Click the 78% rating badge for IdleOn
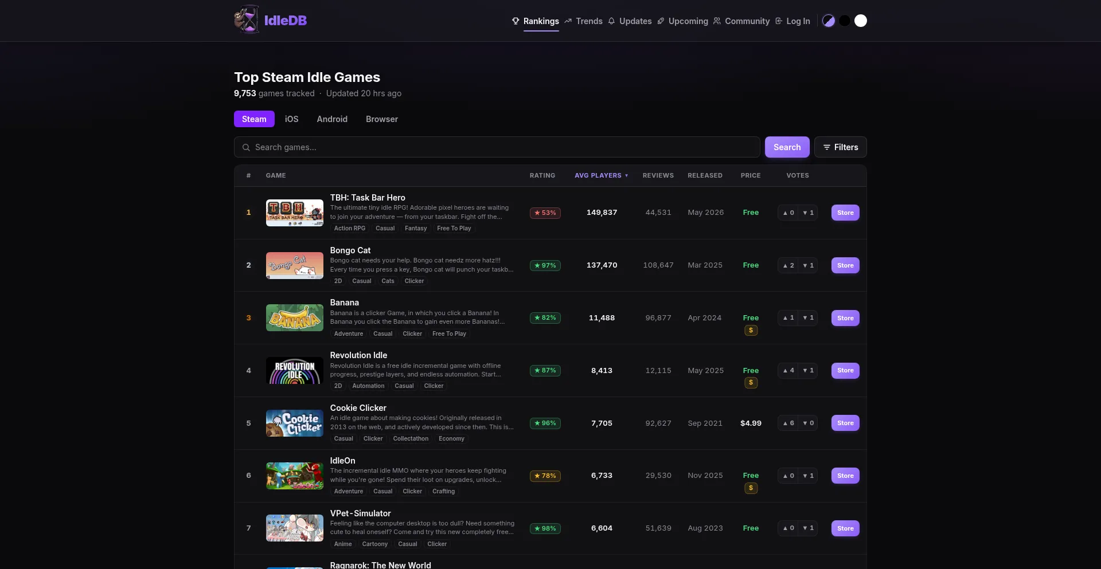Screen dimensions: 1101x569 pos(545,476)
